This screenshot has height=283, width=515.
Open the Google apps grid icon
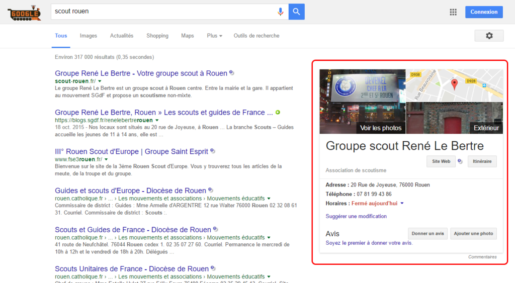tap(453, 12)
